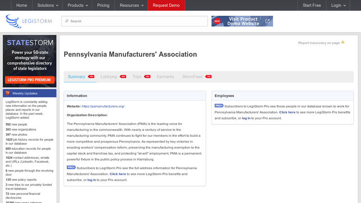Click the Weekly Updates header
The image size is (361, 203).
[29, 93]
